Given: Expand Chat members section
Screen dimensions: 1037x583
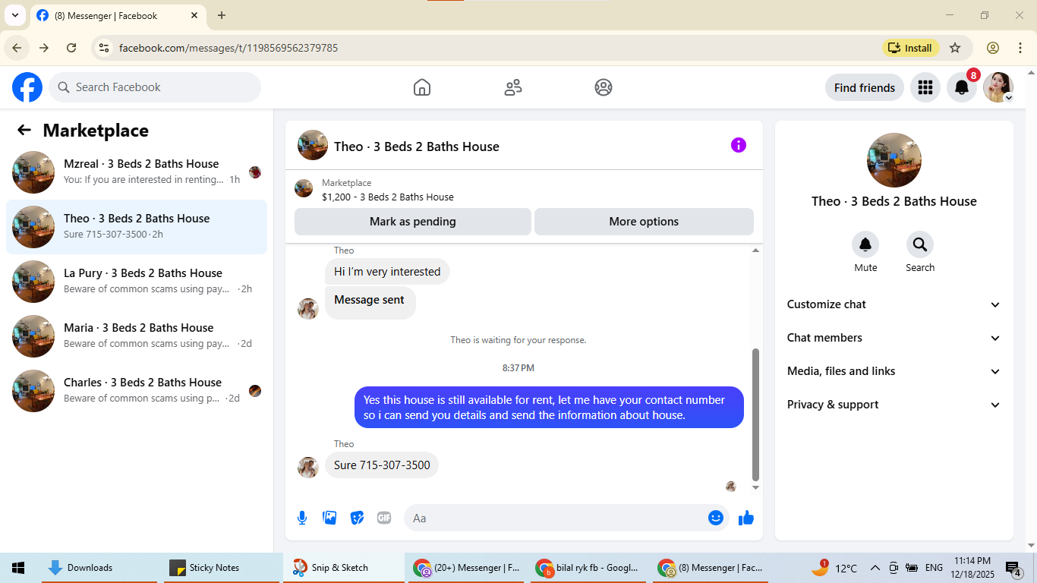Looking at the screenshot, I should [x=894, y=338].
